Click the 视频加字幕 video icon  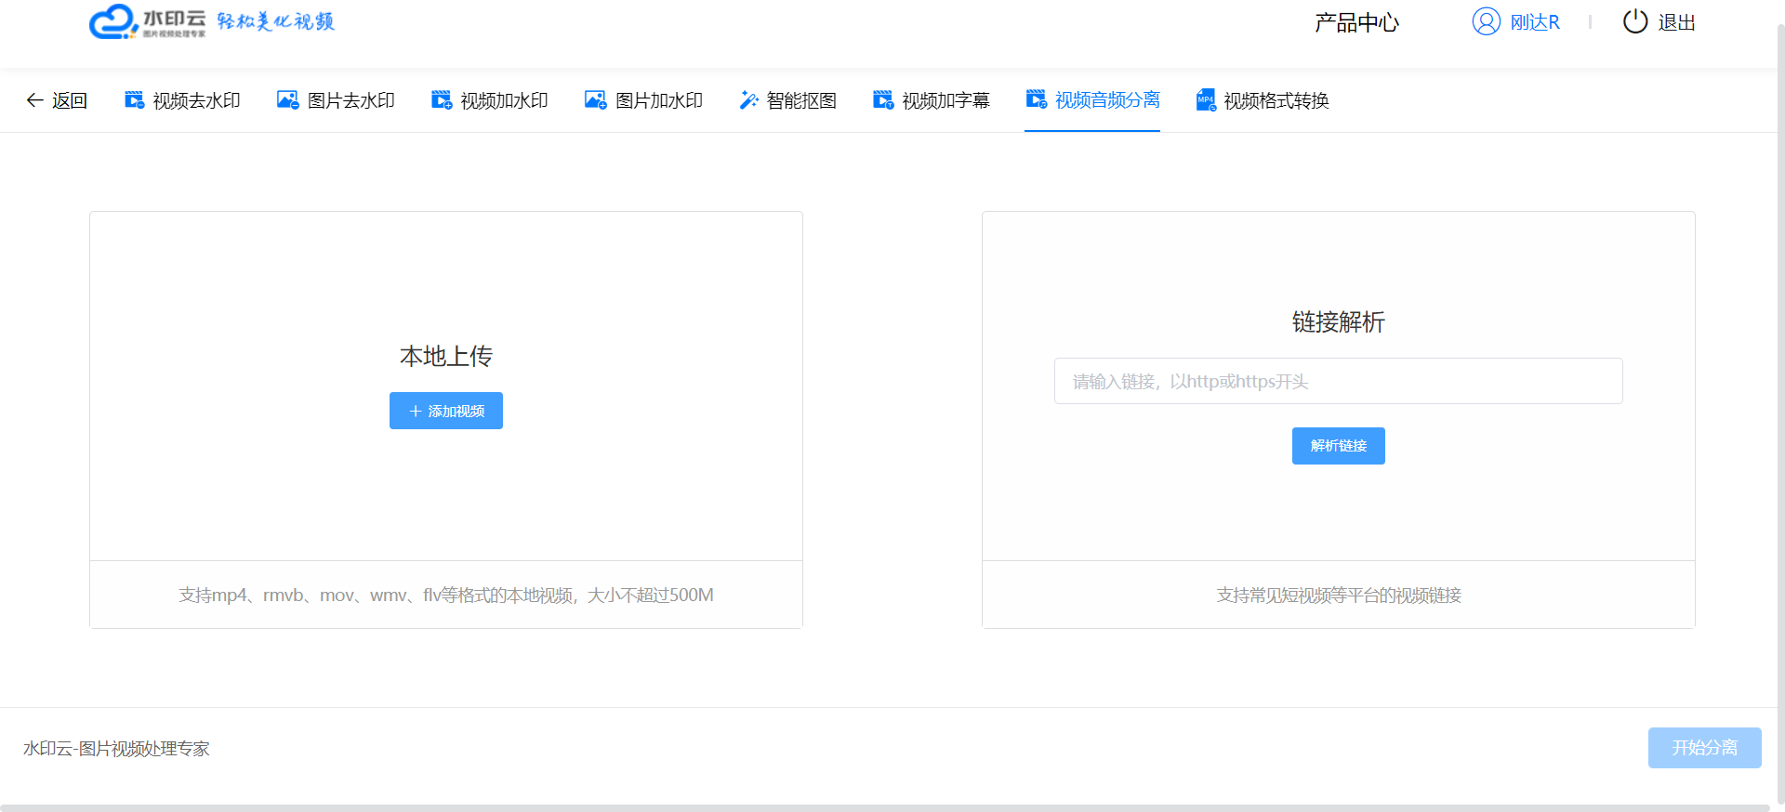883,100
